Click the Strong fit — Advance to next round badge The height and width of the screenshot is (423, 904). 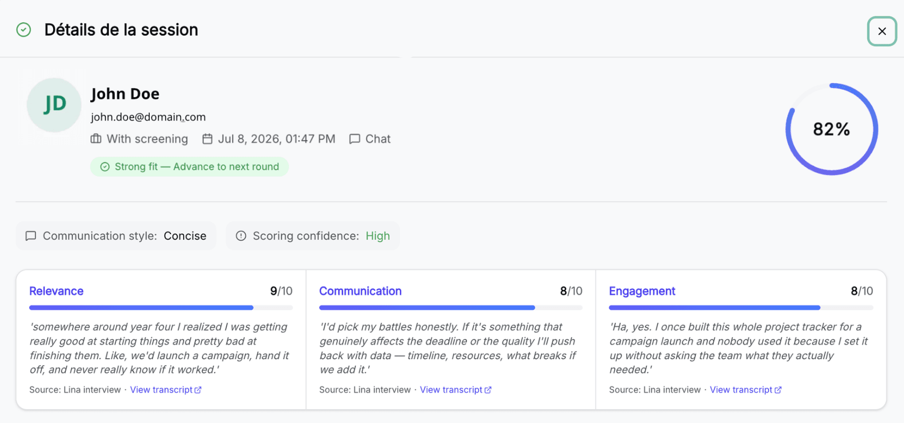point(190,167)
